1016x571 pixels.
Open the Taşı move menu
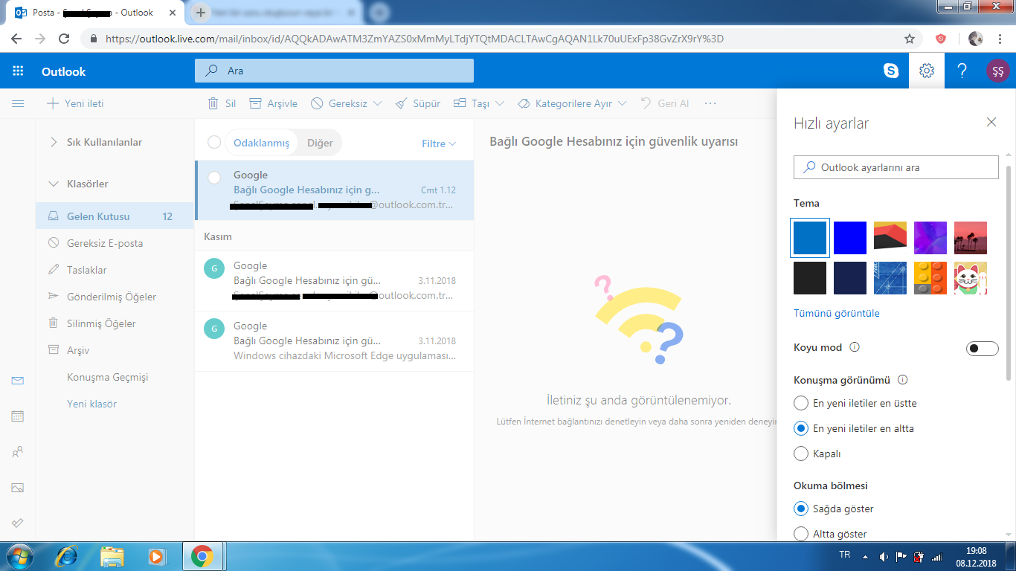(x=479, y=103)
